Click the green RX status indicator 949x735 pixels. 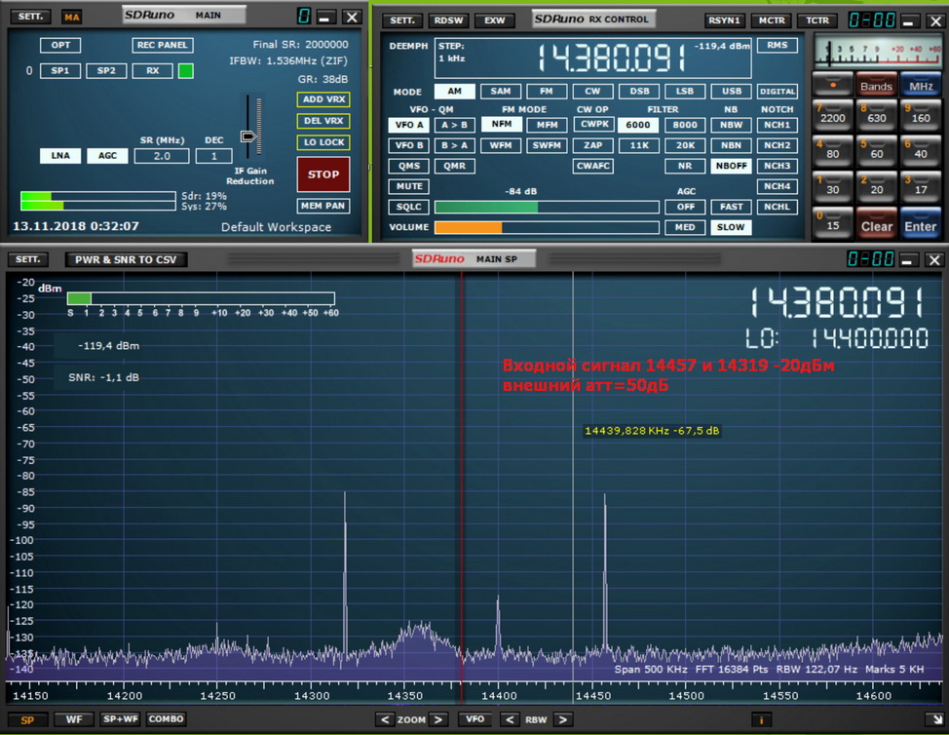(x=186, y=71)
